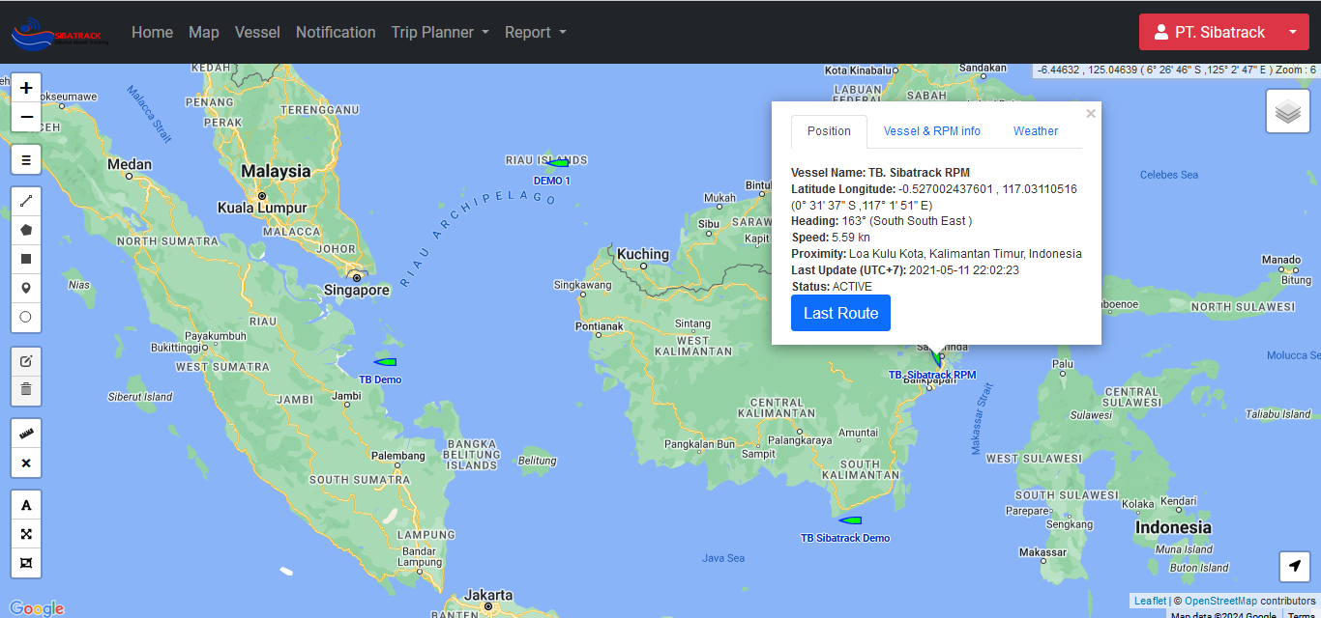Image resolution: width=1321 pixels, height=618 pixels.
Task: Select the draw polyline tool
Action: (x=26, y=202)
